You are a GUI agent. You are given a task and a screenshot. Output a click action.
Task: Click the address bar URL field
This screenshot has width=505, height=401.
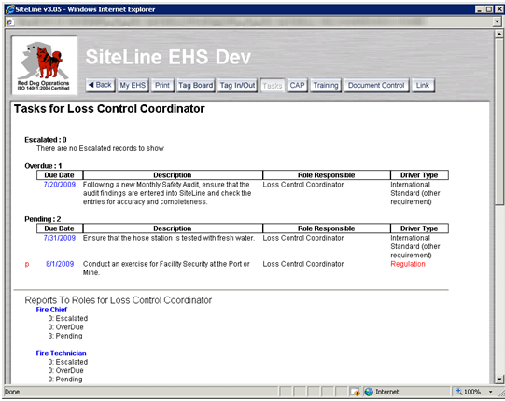point(253,21)
